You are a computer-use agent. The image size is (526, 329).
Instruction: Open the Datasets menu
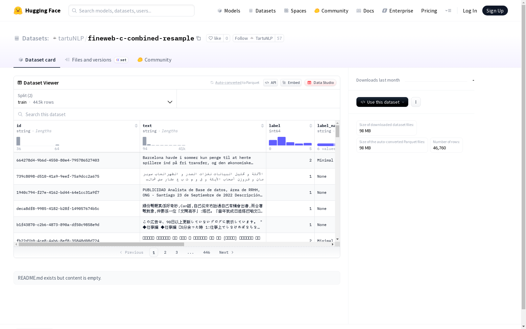pyautogui.click(x=262, y=11)
